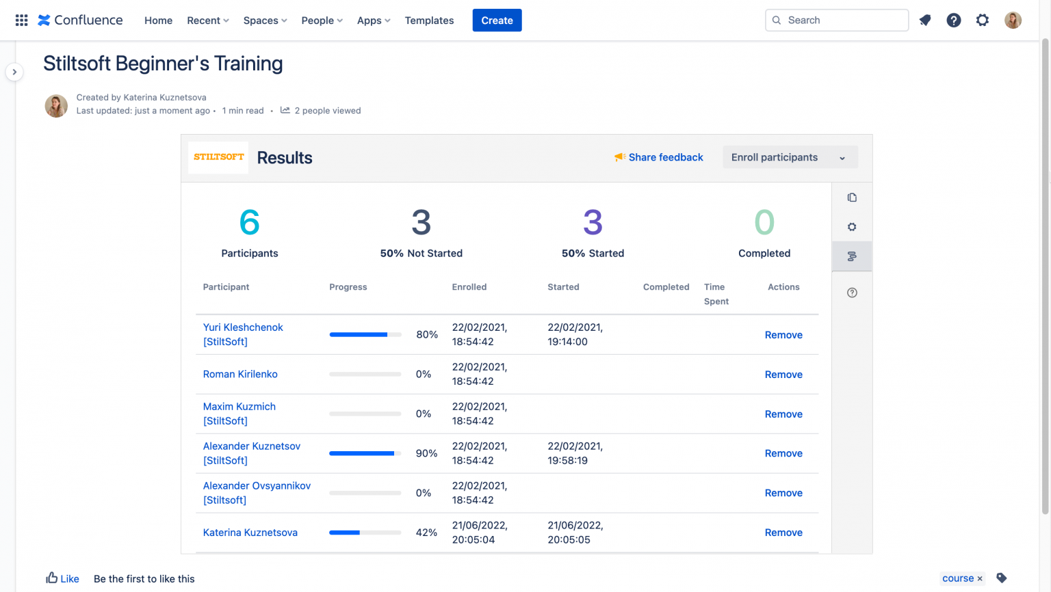
Task: View the results statistics icon in the sidebar
Action: tap(852, 256)
